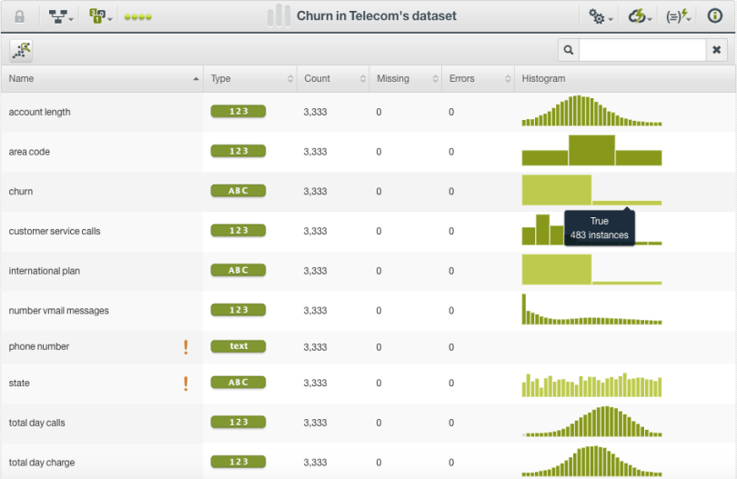Click the warning icon beside phone number
737x479 pixels.
[x=186, y=346]
